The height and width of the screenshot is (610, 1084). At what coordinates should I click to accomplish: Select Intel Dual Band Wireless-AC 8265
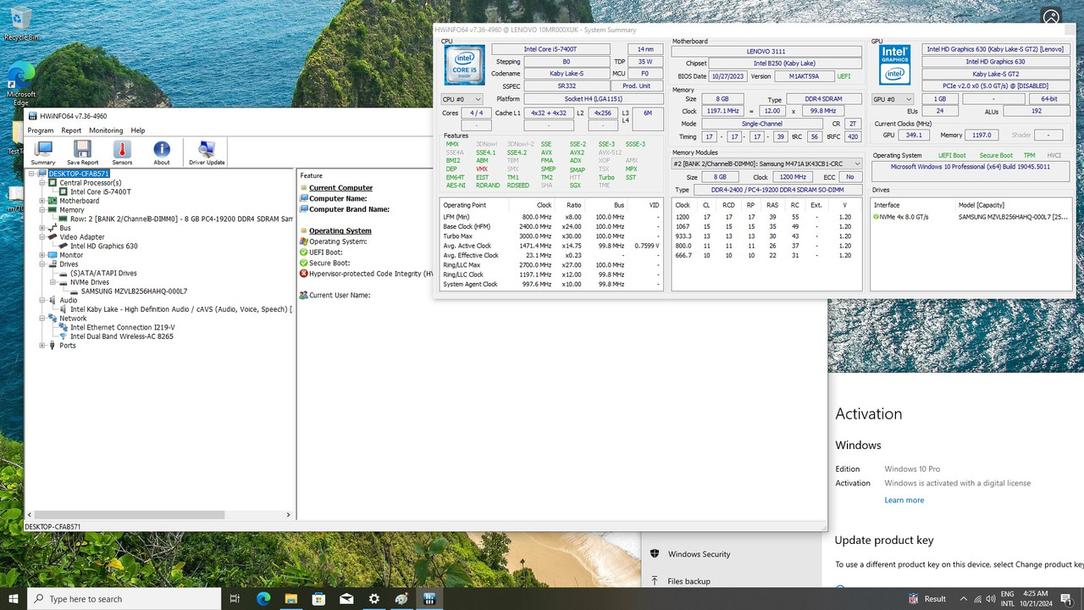coord(122,336)
